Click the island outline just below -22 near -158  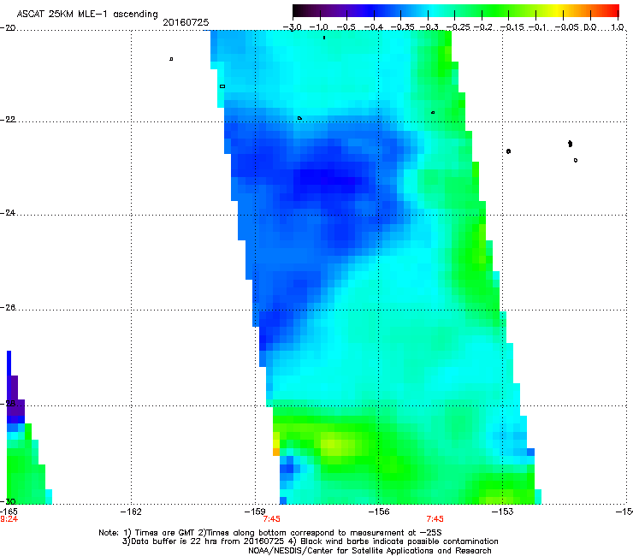299,118
